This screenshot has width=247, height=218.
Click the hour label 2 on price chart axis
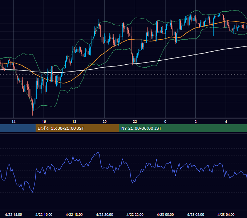coord(196,122)
